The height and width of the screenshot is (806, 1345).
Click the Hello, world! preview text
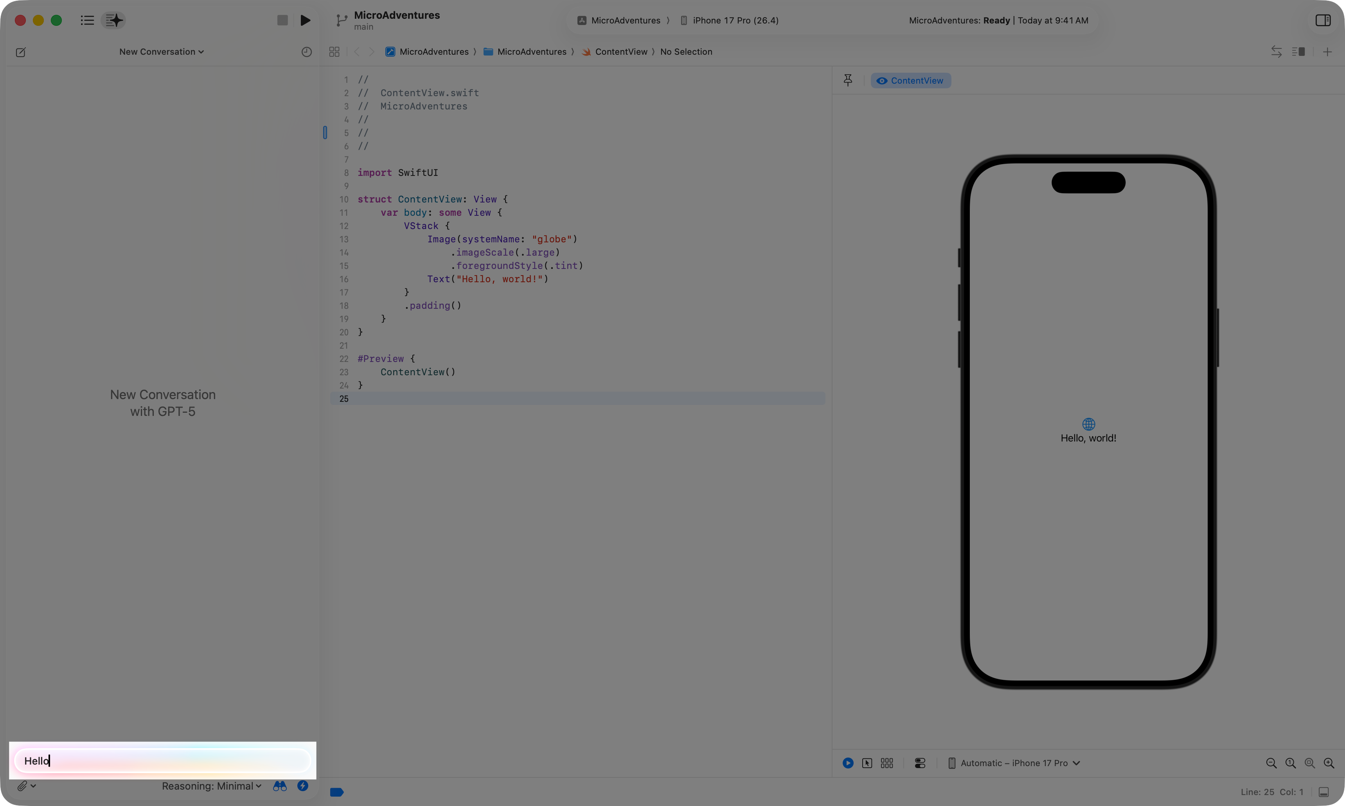1088,438
